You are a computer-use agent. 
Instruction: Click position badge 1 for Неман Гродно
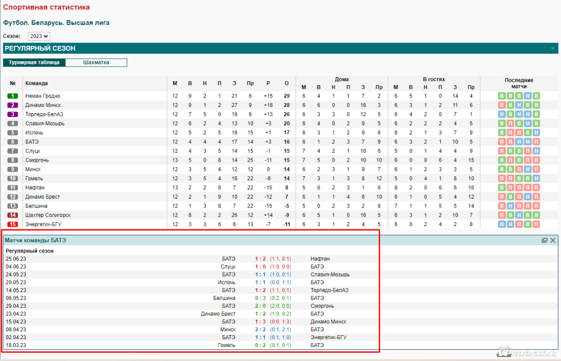click(13, 96)
